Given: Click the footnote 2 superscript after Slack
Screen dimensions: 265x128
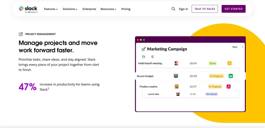Looking at the screenshot, I should pyautogui.click(x=48, y=89).
